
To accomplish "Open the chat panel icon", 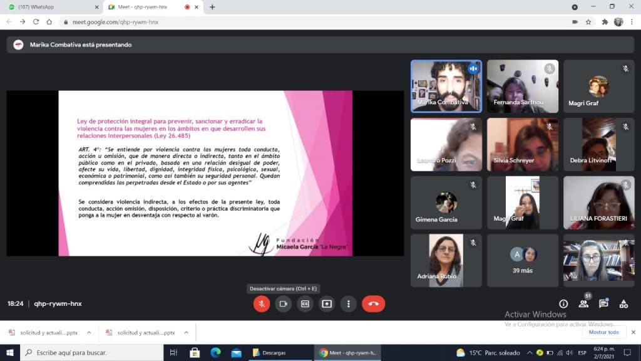I will click(603, 304).
